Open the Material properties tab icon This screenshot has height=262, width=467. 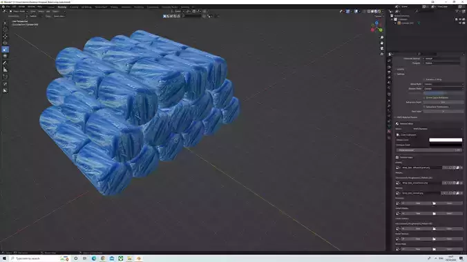[x=389, y=131]
